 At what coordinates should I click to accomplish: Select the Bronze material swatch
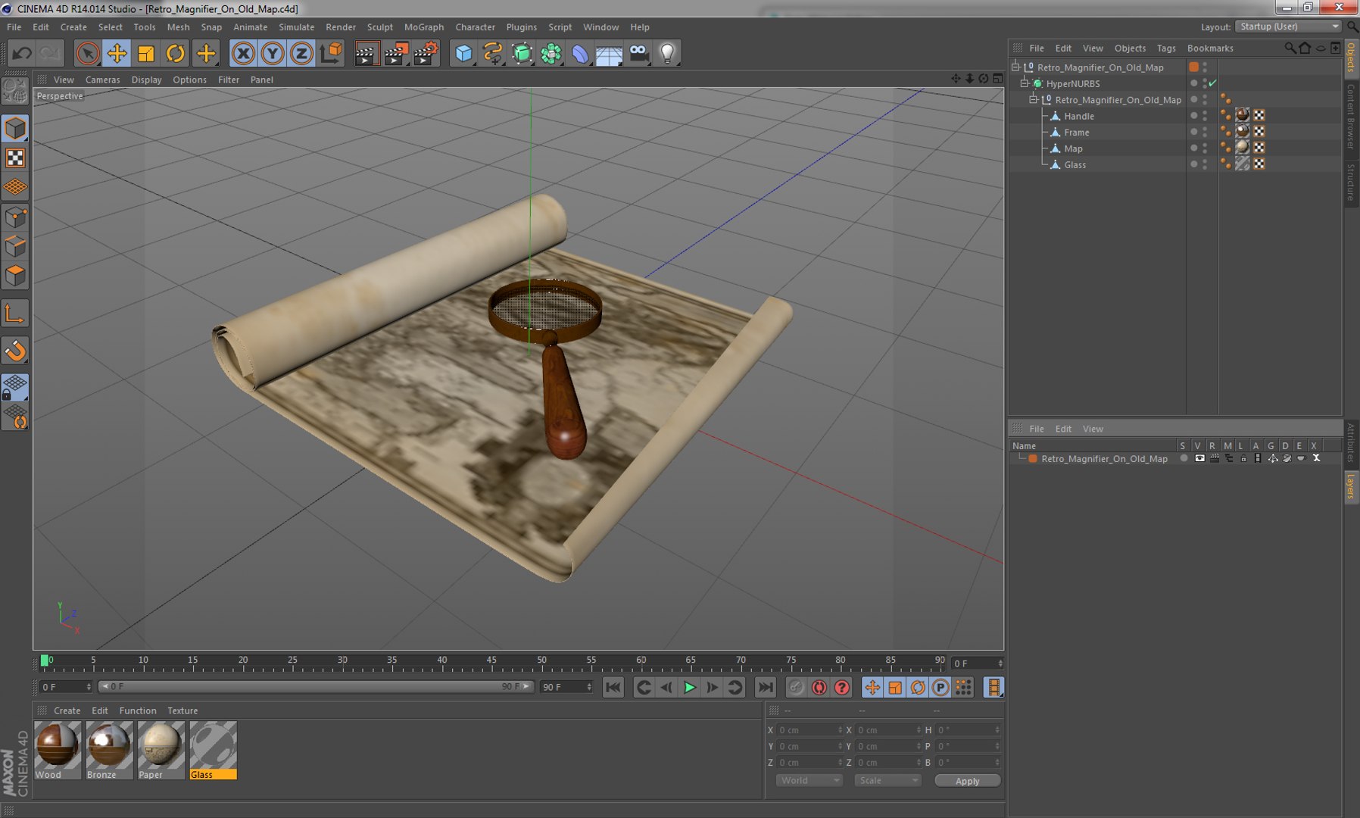pos(109,745)
